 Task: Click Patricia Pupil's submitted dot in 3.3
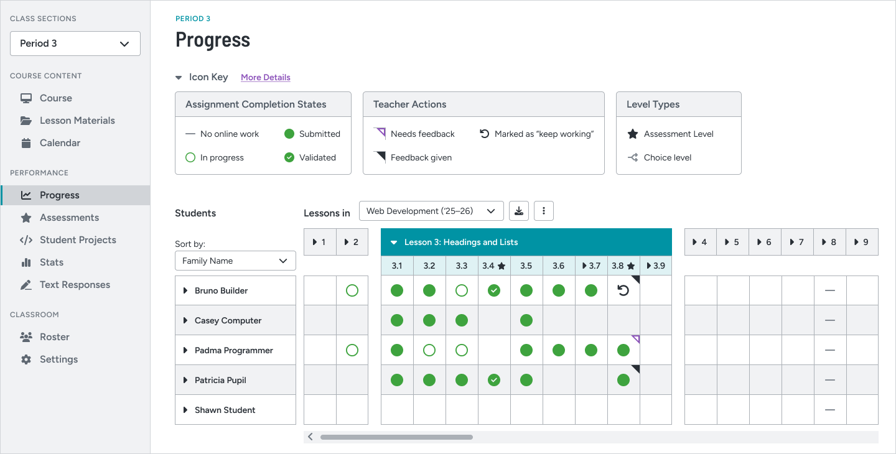tap(462, 380)
